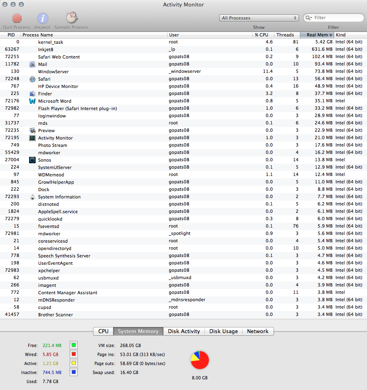
Task: Select mdworker process with PID 55429
Action: point(183,153)
